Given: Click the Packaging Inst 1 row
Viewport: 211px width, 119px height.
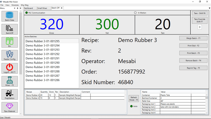Looking at the screenshot, I should tap(173, 104).
